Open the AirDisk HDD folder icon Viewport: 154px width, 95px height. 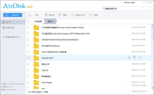coord(36,58)
